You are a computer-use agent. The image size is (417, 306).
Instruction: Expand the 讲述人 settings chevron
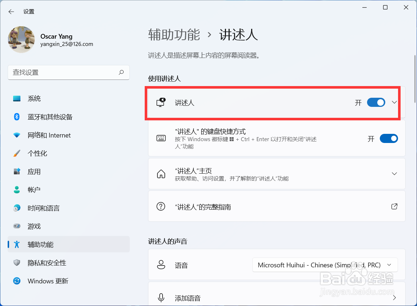coord(394,102)
